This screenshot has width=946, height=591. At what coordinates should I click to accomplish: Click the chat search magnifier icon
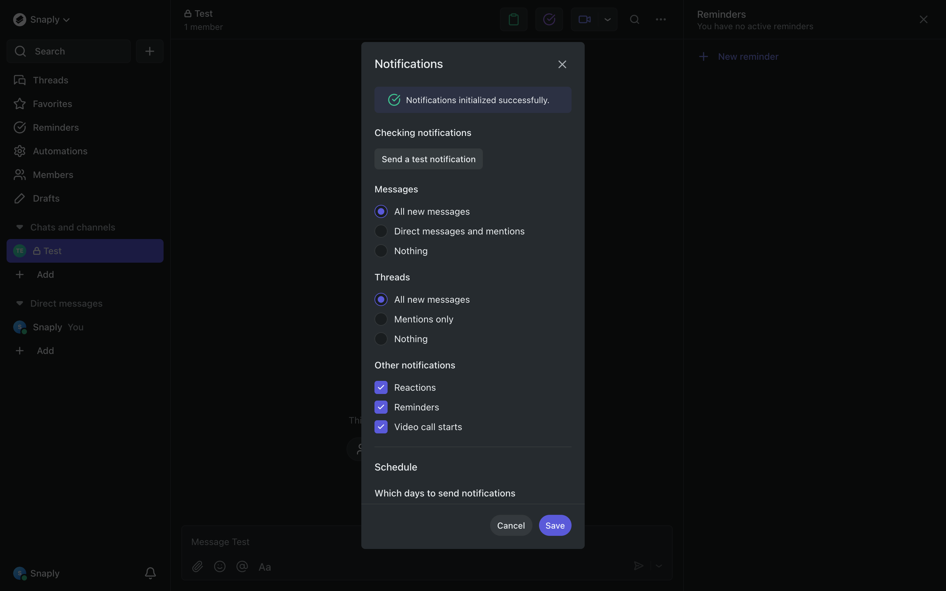(x=635, y=19)
